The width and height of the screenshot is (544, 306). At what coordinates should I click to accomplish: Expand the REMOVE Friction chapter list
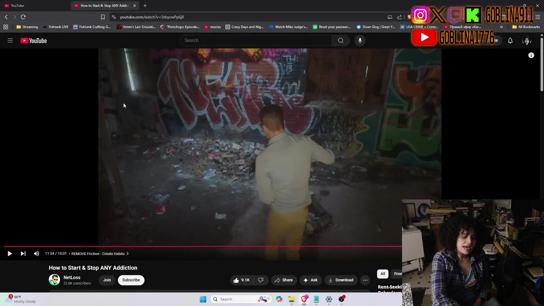[x=100, y=254]
